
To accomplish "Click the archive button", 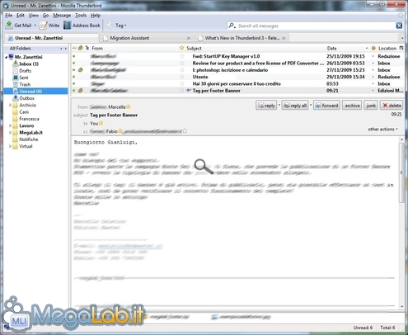I will click(x=352, y=106).
